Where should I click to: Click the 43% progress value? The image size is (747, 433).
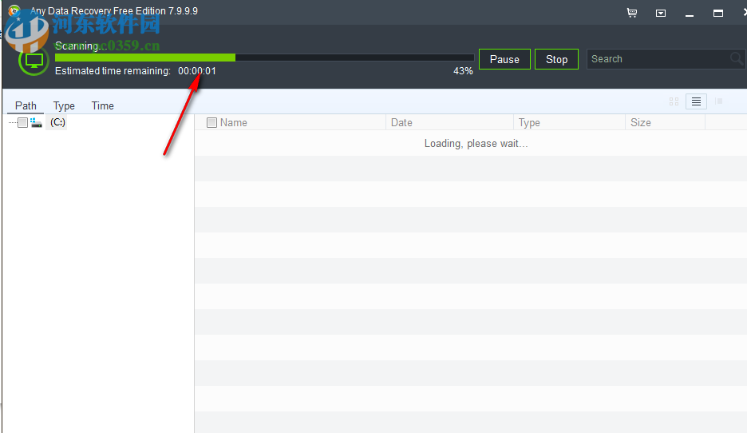pos(463,71)
